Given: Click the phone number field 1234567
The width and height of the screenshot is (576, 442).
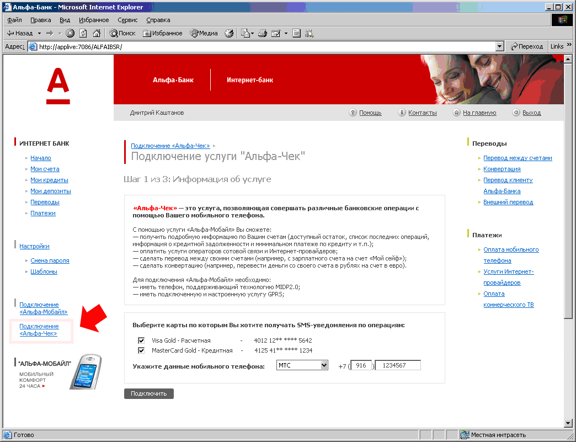Looking at the screenshot, I should 398,365.
